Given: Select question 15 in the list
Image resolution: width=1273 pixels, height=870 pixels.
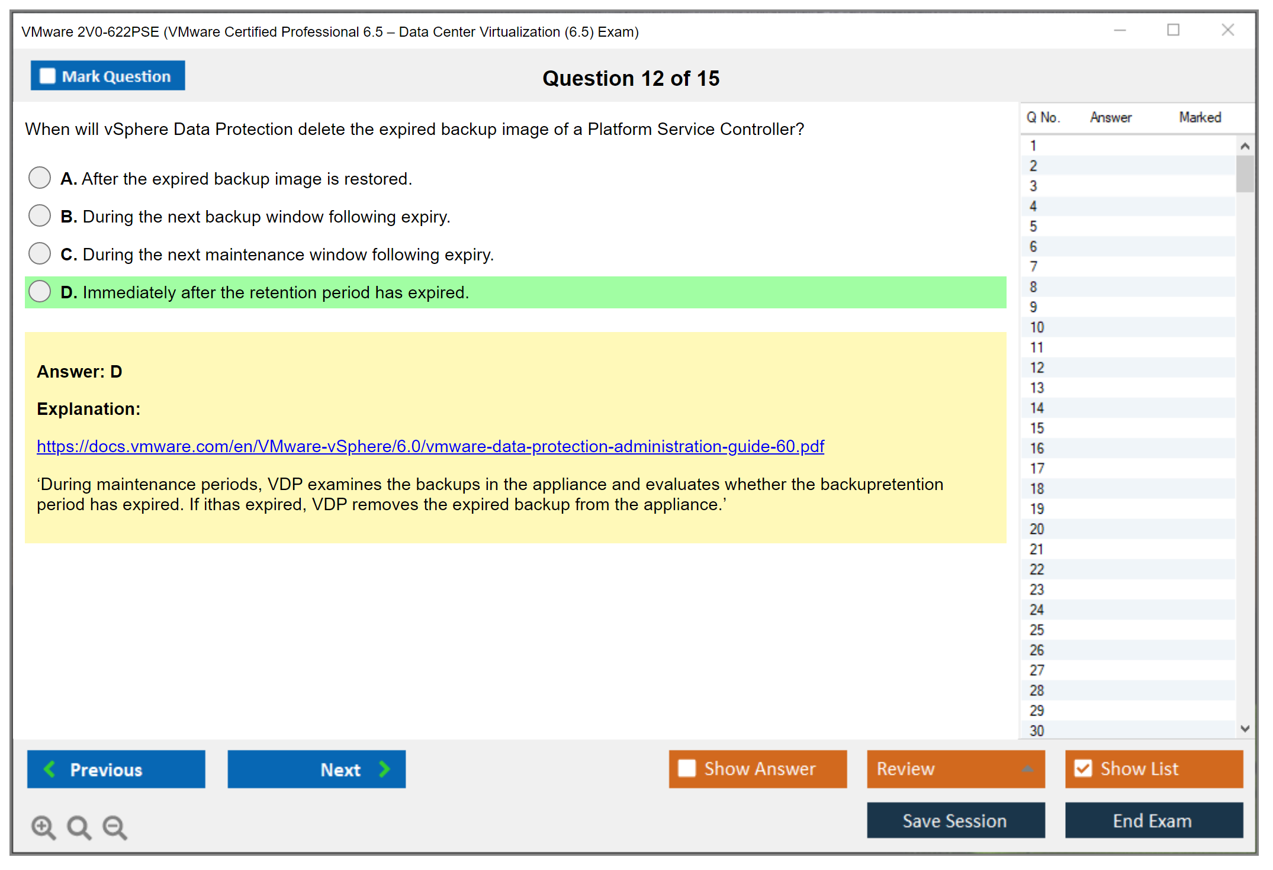Looking at the screenshot, I should pyautogui.click(x=1037, y=428).
